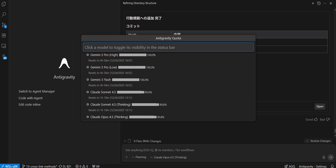Image resolution: width=336 pixels, height=168 pixels.
Task: Click the Antigravity Quota model filter input
Action: point(168,47)
